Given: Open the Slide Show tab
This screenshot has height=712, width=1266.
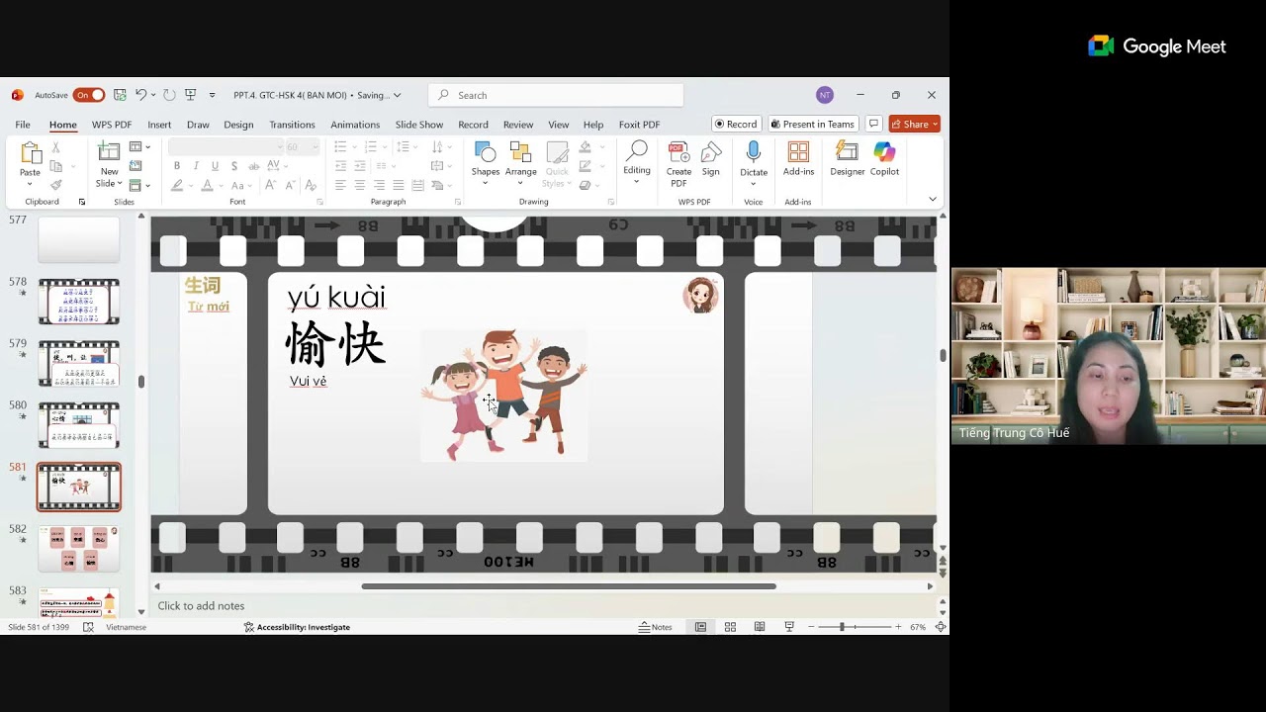Looking at the screenshot, I should click(x=419, y=125).
